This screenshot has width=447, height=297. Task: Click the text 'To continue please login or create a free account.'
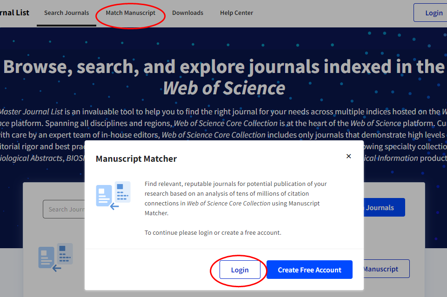click(x=213, y=233)
